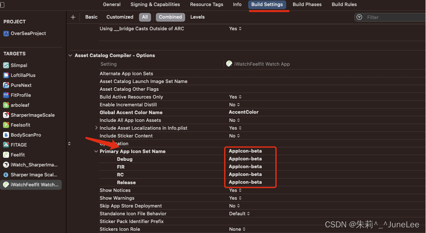Open Standalone Icon File Behavior Default popup
The width and height of the screenshot is (426, 233).
pyautogui.click(x=240, y=214)
